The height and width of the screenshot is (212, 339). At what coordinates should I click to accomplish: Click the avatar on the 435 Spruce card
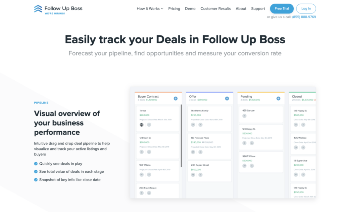pos(244,116)
